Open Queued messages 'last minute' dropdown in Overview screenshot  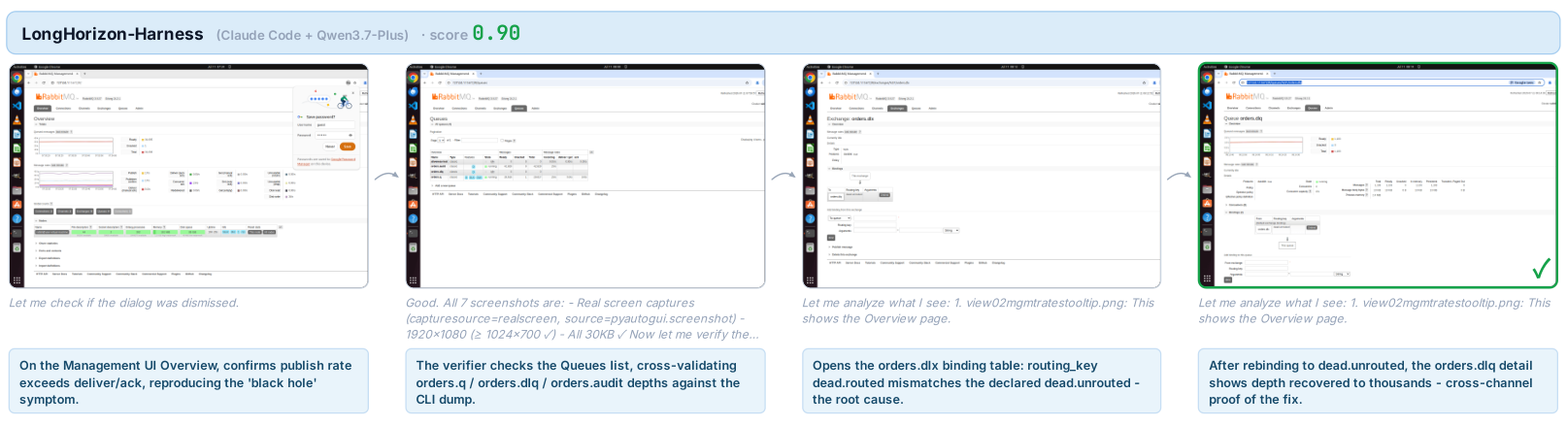click(62, 131)
